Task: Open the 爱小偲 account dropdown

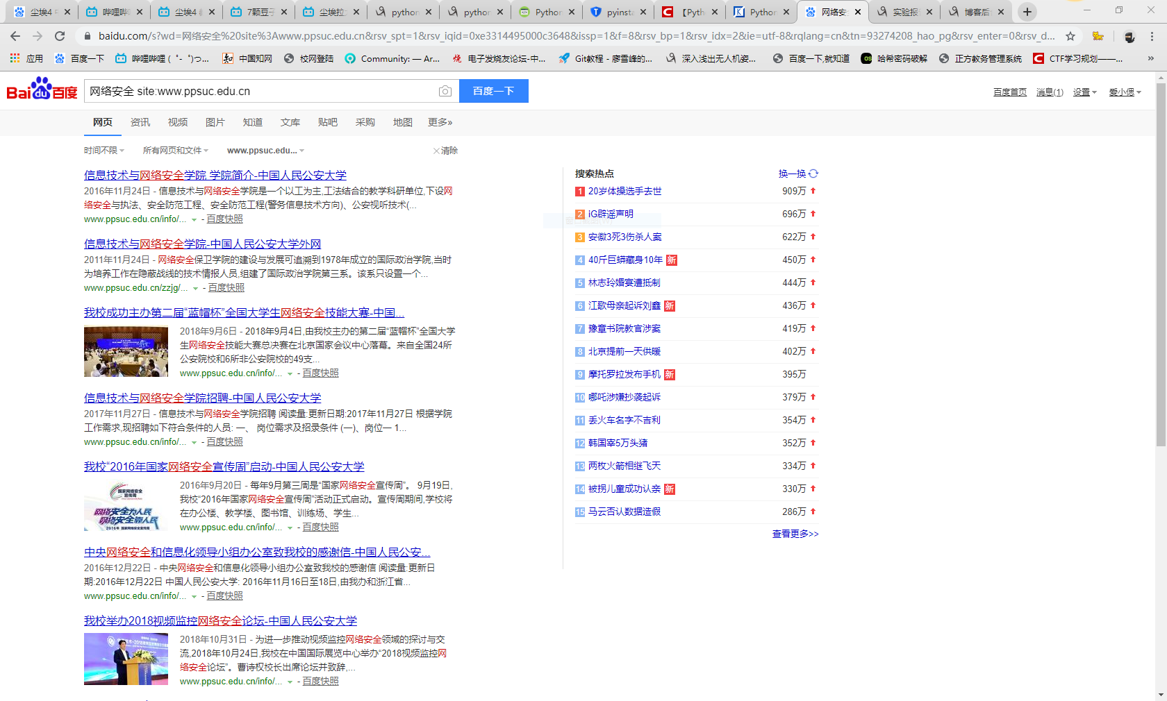Action: (1125, 92)
